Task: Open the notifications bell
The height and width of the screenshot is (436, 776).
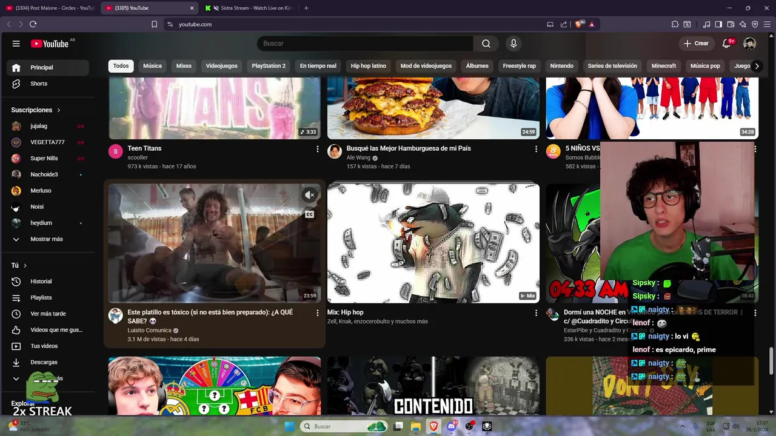Action: click(727, 44)
